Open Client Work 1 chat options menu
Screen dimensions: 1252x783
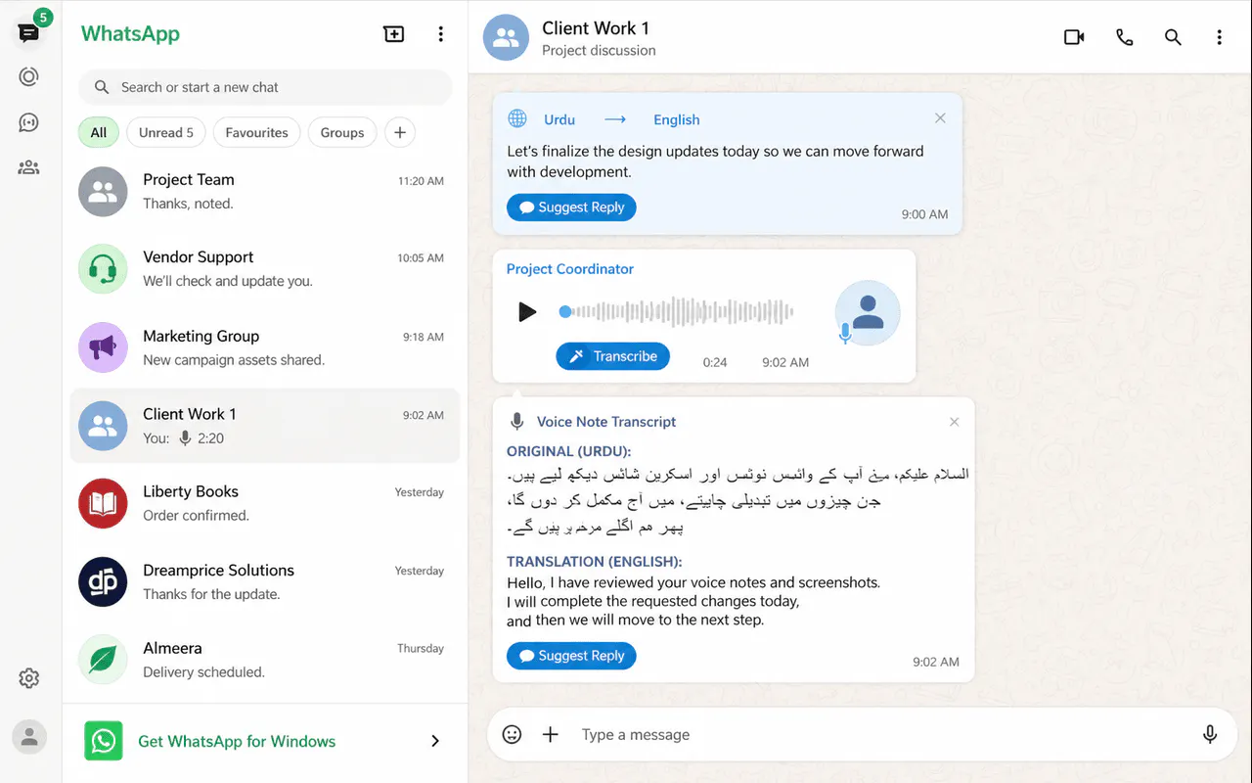tap(1219, 37)
